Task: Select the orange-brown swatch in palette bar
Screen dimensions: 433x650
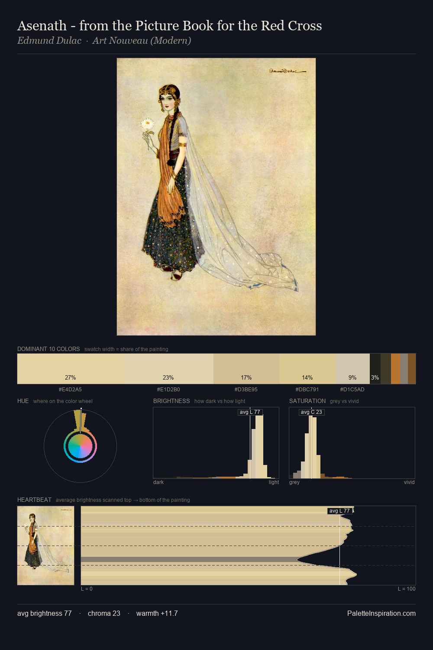Action: (x=395, y=369)
